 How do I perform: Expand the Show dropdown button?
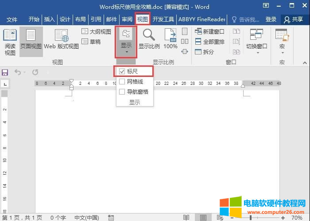click(126, 42)
